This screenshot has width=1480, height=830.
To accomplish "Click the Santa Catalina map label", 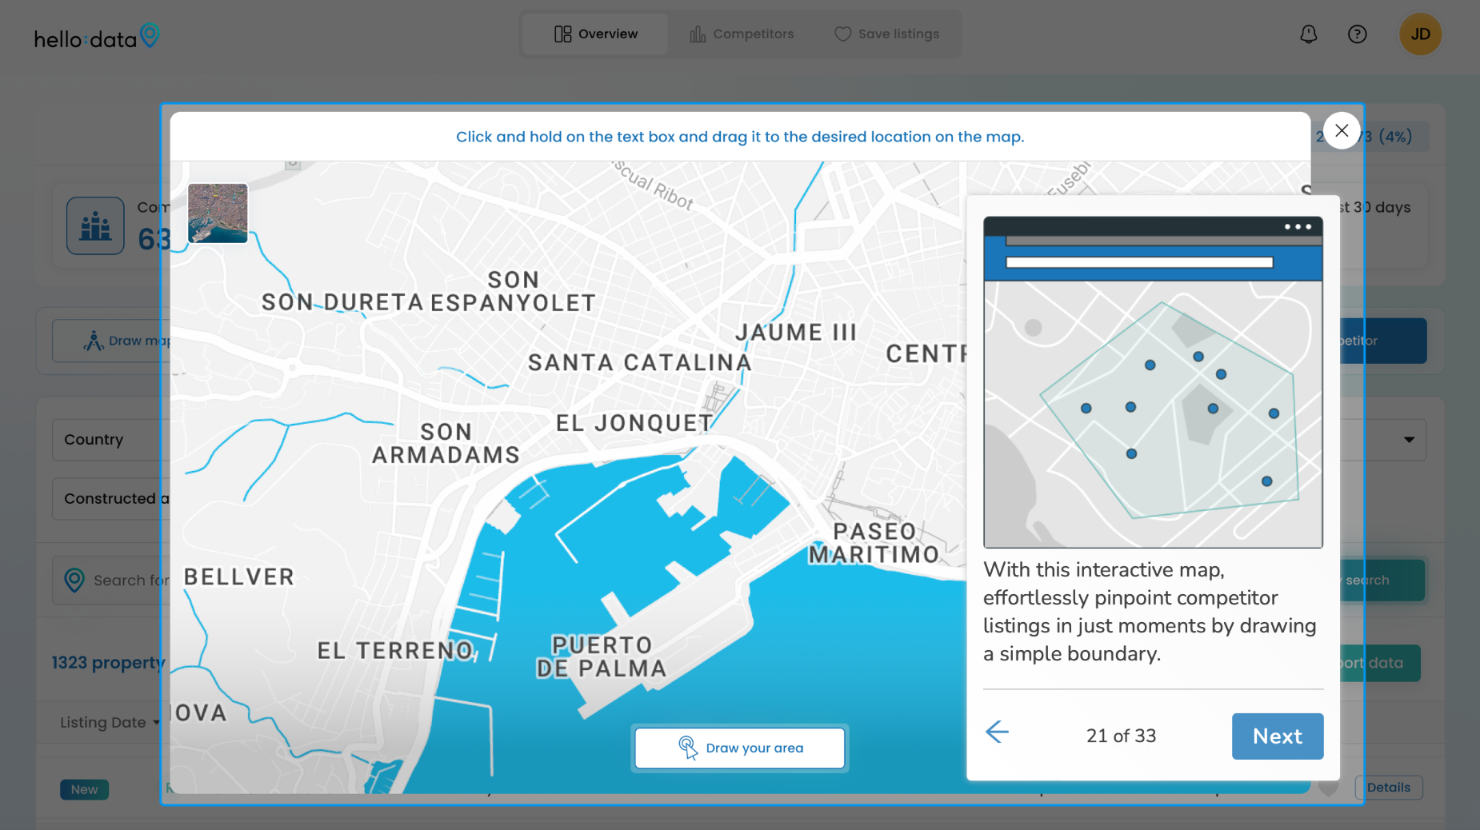I will coord(640,363).
